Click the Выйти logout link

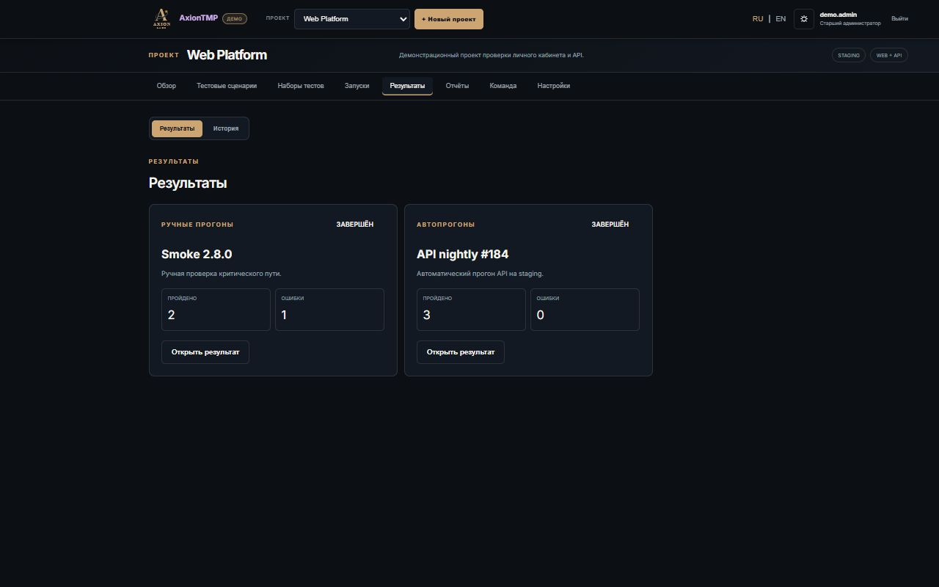click(x=899, y=19)
